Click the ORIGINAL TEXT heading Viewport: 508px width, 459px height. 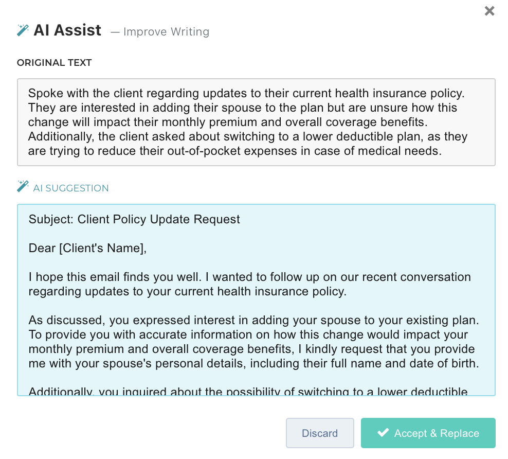tap(54, 63)
